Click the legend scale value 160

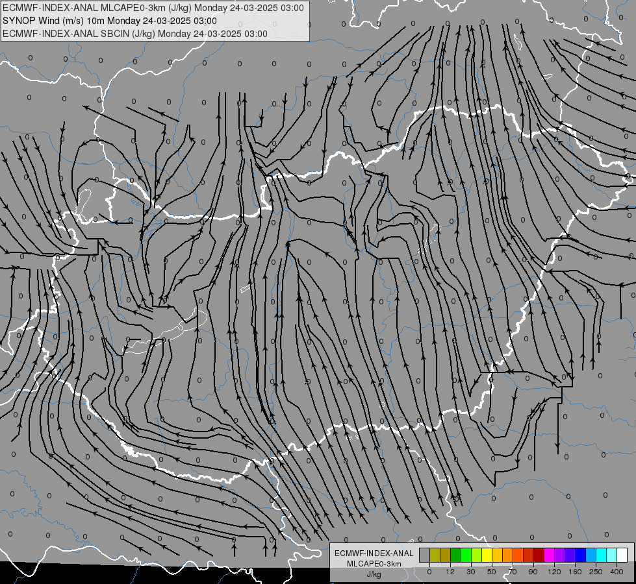coord(575,572)
